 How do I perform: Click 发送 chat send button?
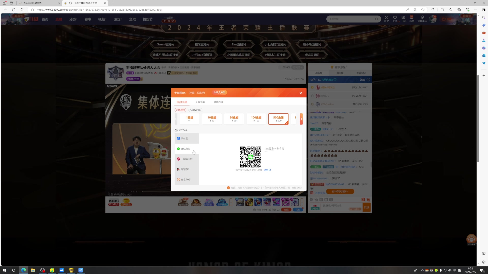point(367,208)
